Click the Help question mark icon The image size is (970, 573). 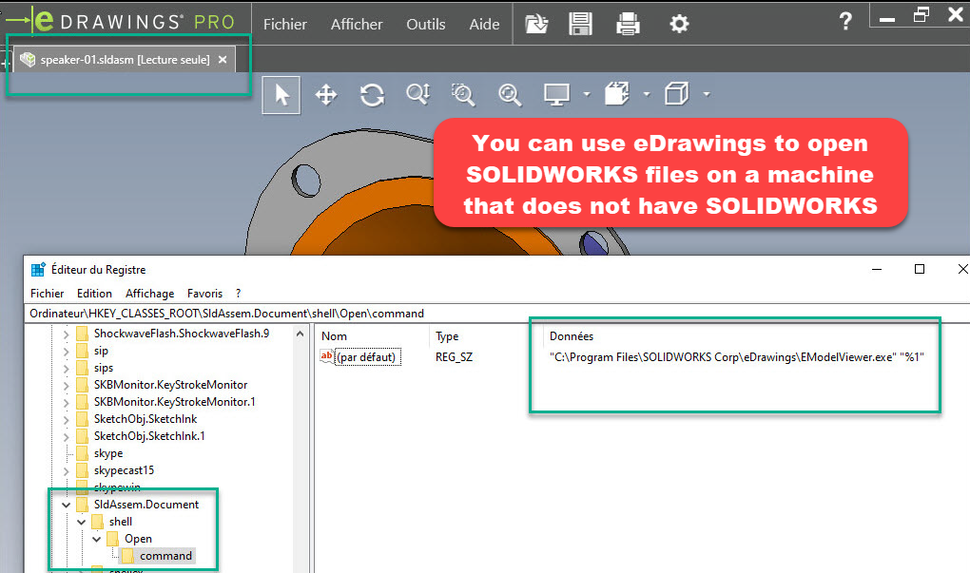pos(845,21)
